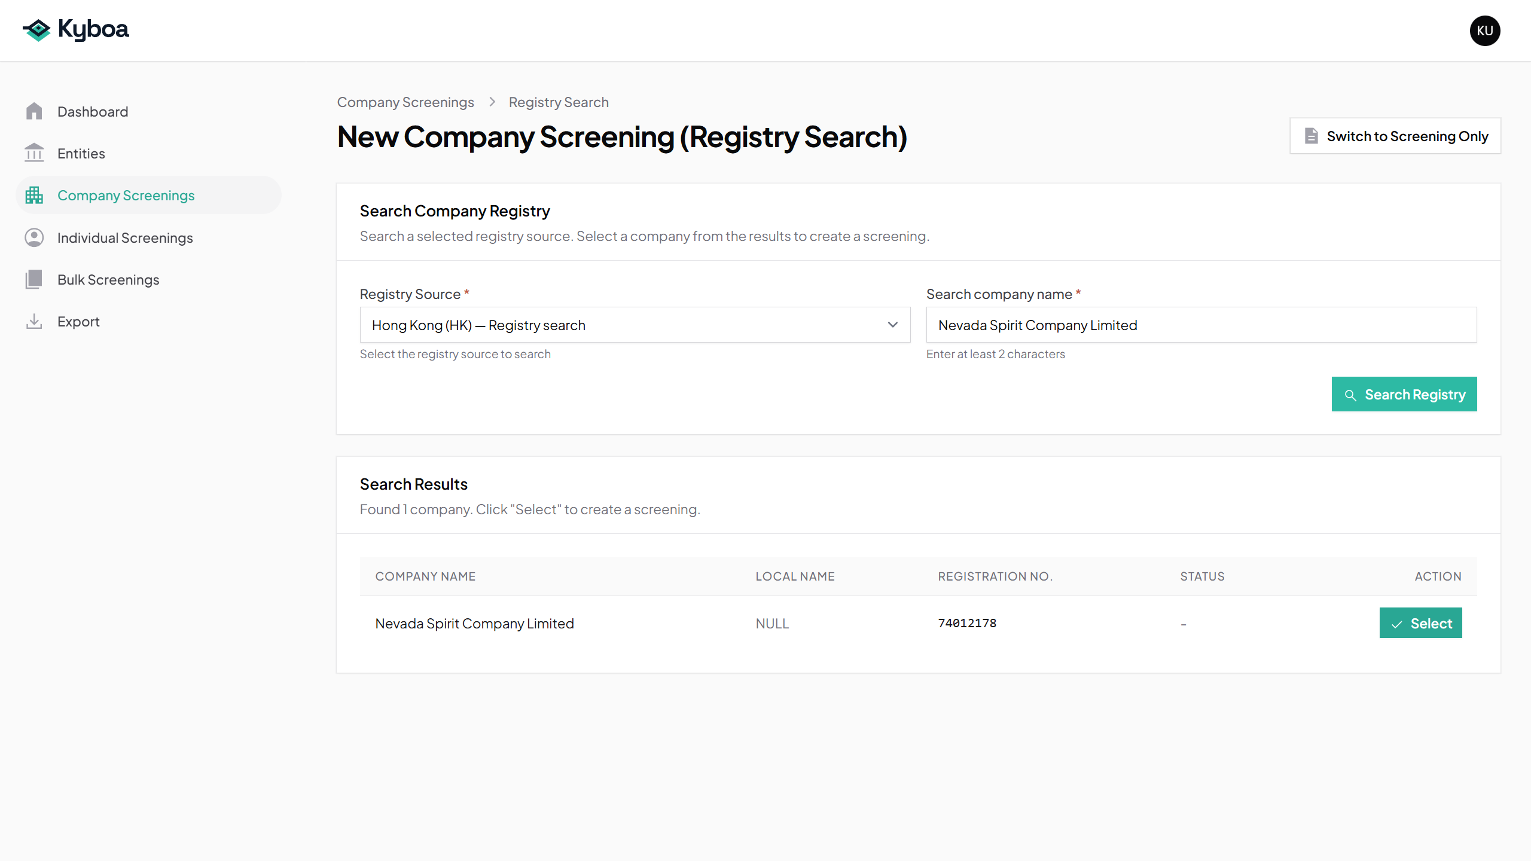The image size is (1531, 861).
Task: Focus the Search company name field
Action: (1201, 325)
